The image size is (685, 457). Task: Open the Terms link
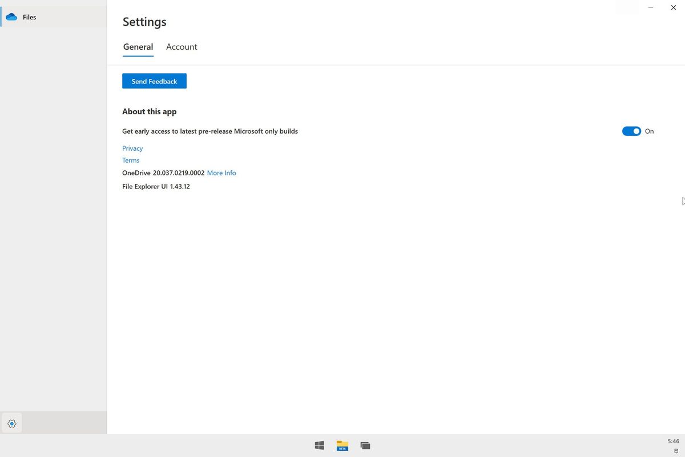[x=130, y=160]
